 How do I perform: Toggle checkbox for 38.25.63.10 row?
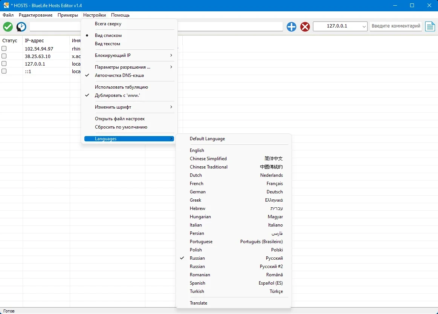[x=4, y=56]
